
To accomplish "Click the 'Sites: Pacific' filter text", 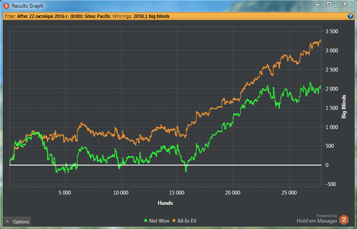I will (x=98, y=16).
